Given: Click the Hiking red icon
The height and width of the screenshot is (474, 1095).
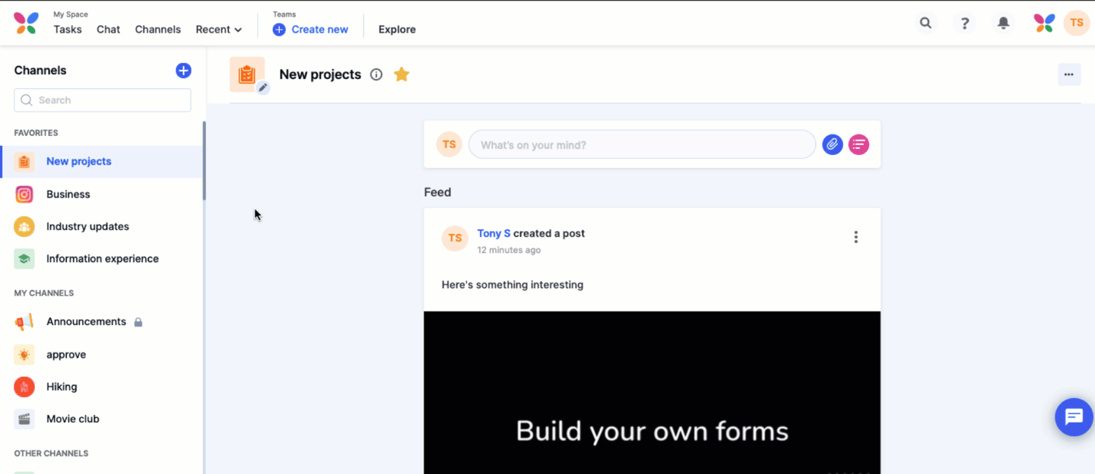Looking at the screenshot, I should pos(24,387).
